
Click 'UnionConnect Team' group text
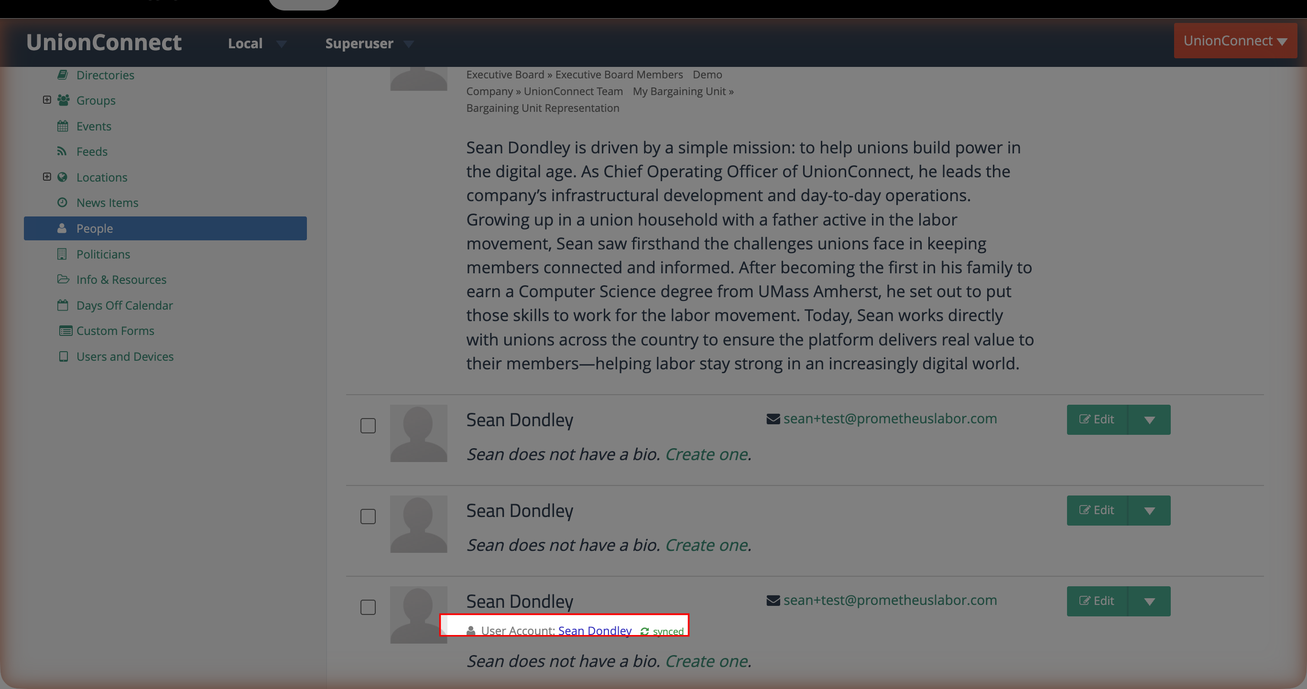[x=573, y=91]
